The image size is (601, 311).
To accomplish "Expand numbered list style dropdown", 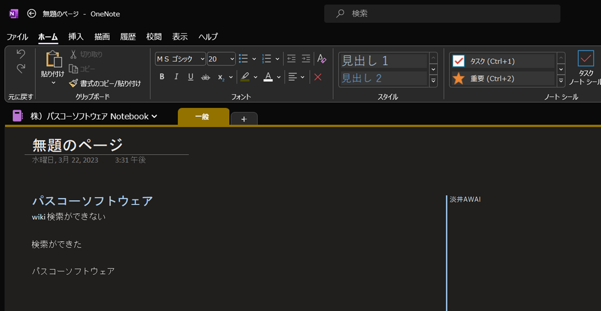I will tap(277, 59).
